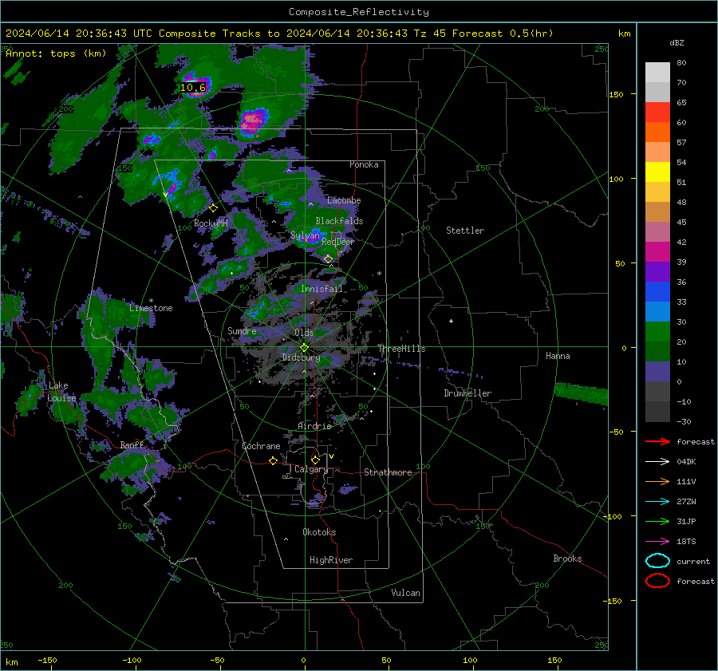Image resolution: width=718 pixels, height=671 pixels.
Task: Click the Lake Louise label
Action: click(x=61, y=392)
